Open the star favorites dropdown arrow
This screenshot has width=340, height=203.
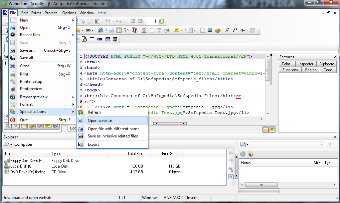(83, 30)
